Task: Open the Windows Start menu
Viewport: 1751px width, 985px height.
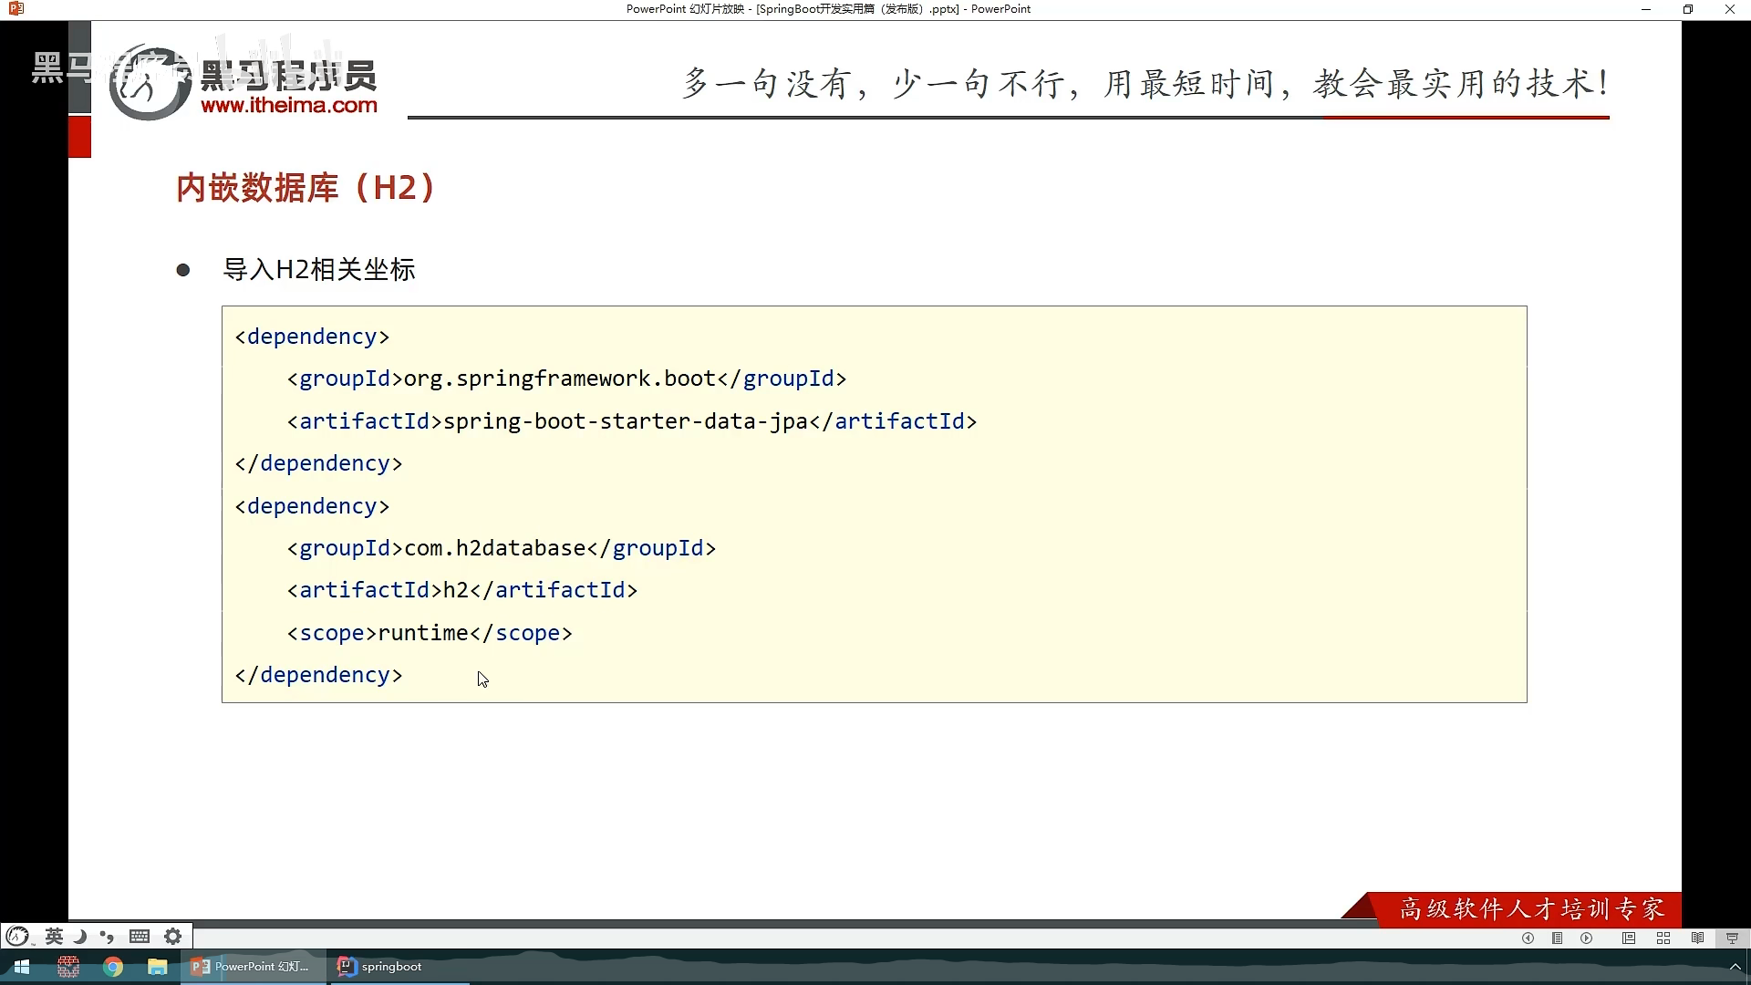Action: [x=22, y=967]
